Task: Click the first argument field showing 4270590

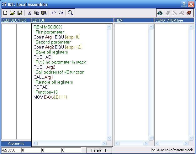Action: point(11,150)
